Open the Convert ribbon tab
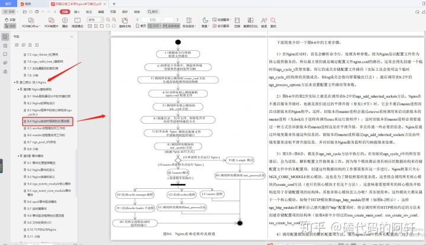 click(137, 12)
